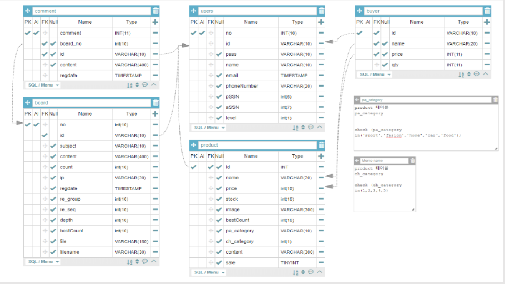Toggle Null checkmark for qty in buyer table
The image size is (505, 284).
385,65
